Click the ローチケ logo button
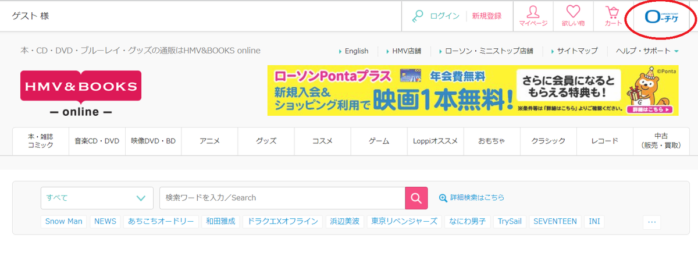698x270 pixels. pyautogui.click(x=661, y=17)
